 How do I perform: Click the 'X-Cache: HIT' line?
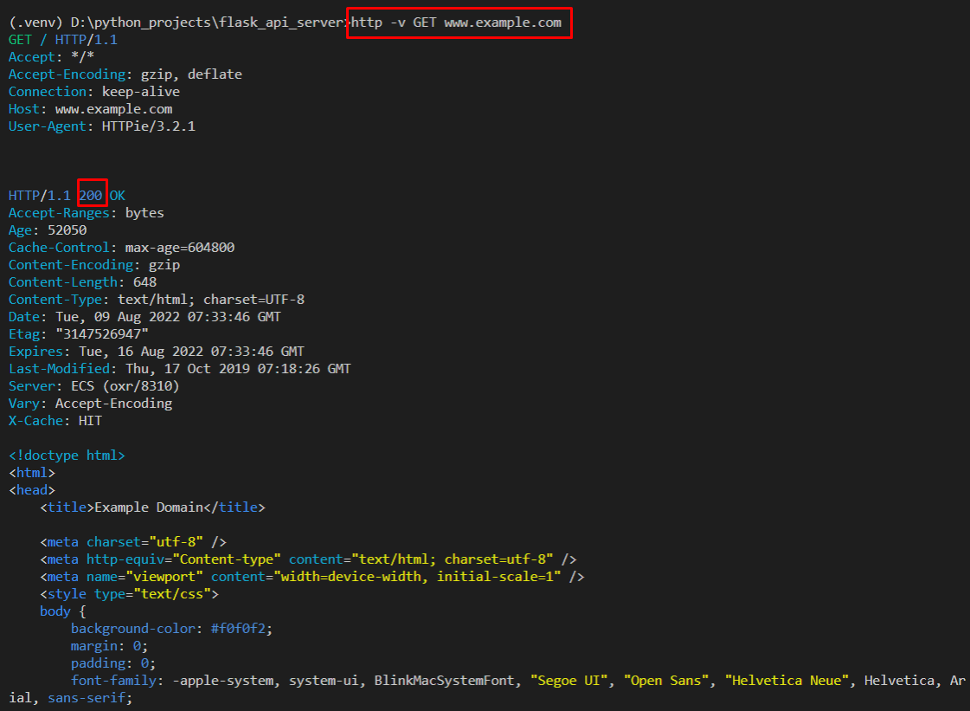(55, 421)
